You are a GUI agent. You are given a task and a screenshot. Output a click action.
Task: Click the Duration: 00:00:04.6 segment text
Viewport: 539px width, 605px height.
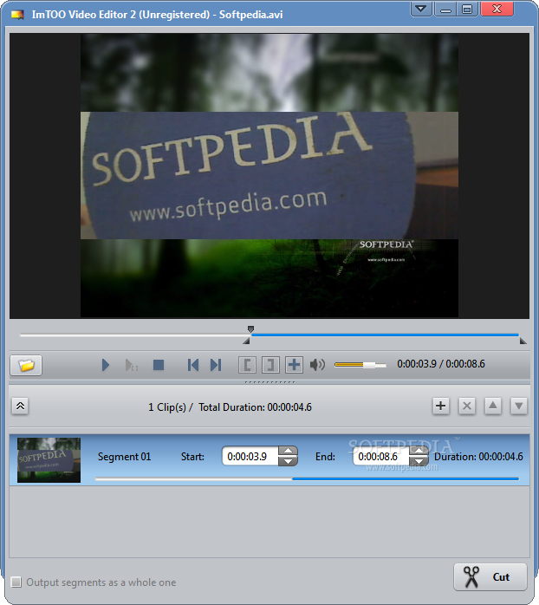pos(478,457)
